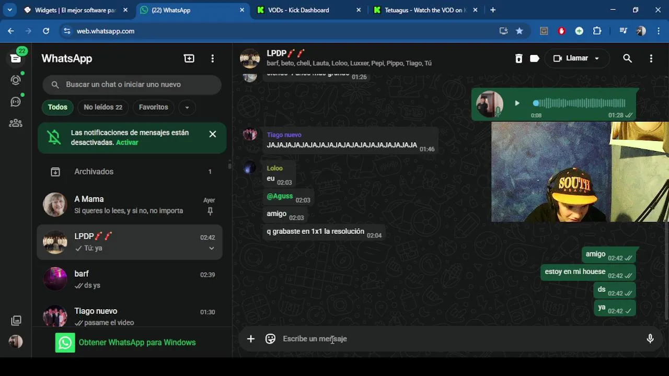Viewport: 669px width, 376px height.
Task: Click the message 'estoy en mi houese'
Action: 589,272
